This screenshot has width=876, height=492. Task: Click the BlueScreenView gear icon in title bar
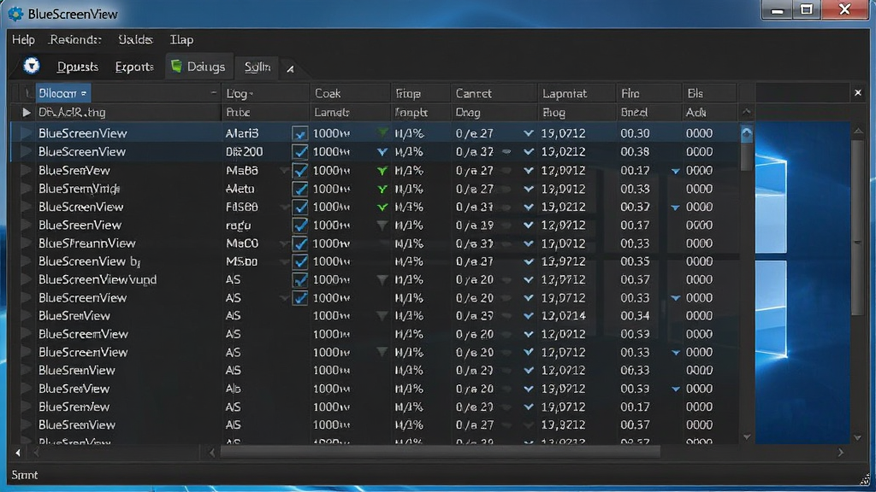coord(15,14)
